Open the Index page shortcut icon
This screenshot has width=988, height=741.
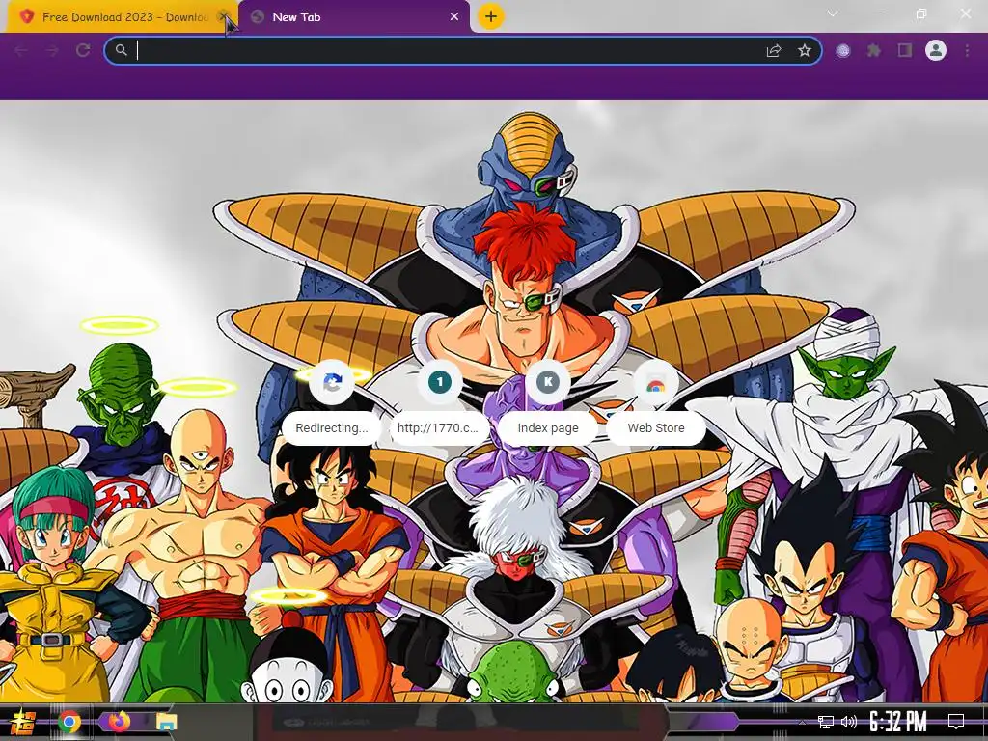coord(548,382)
